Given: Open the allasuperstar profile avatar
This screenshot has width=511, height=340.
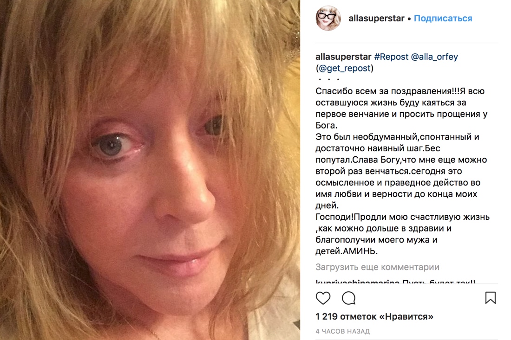Looking at the screenshot, I should click(x=328, y=18).
